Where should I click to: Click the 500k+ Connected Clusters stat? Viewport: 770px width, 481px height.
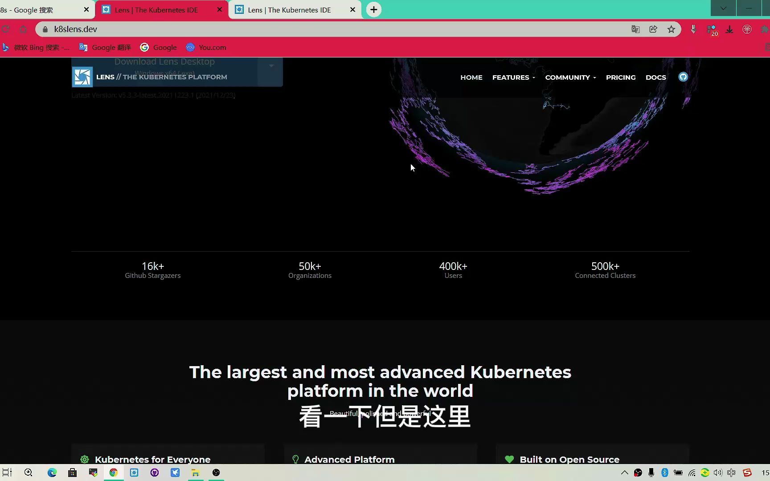(605, 270)
